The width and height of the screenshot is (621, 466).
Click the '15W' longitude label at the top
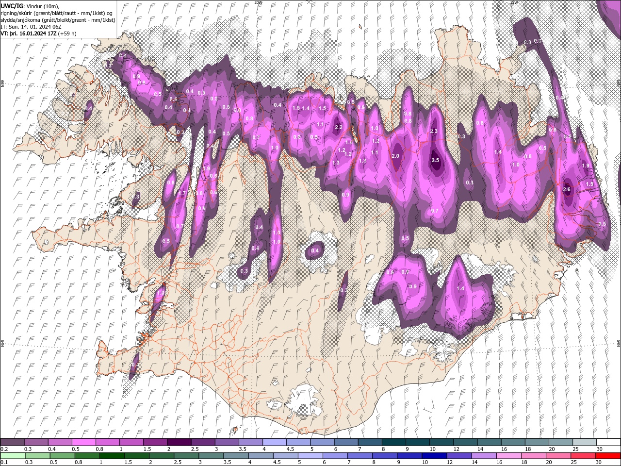point(513,2)
